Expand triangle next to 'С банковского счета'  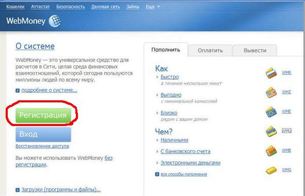pos(157,151)
